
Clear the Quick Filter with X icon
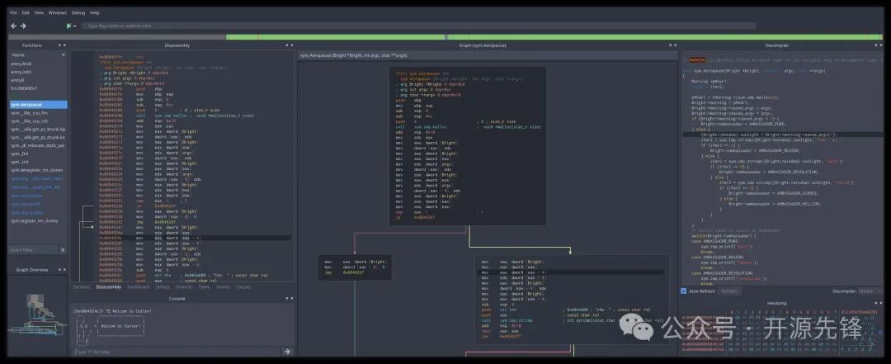coord(62,249)
